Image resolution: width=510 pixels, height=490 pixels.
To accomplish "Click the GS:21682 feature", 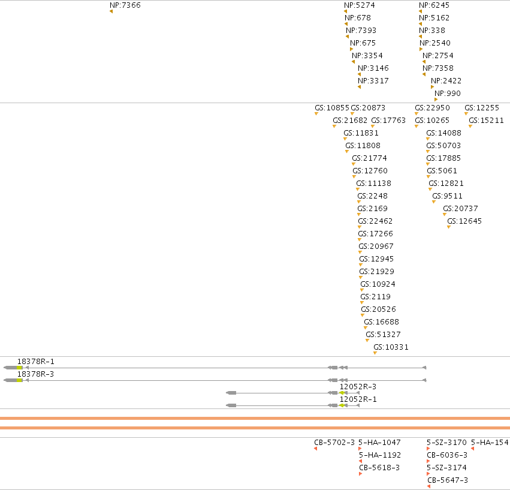I will point(350,121).
